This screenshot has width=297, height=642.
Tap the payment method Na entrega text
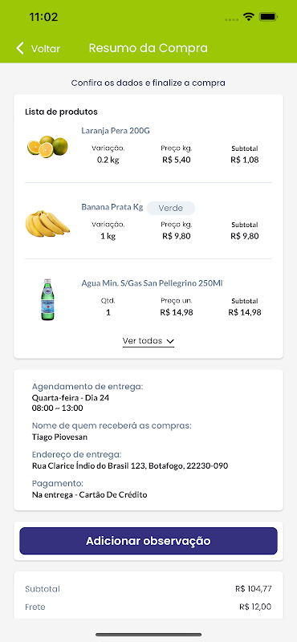click(x=89, y=494)
